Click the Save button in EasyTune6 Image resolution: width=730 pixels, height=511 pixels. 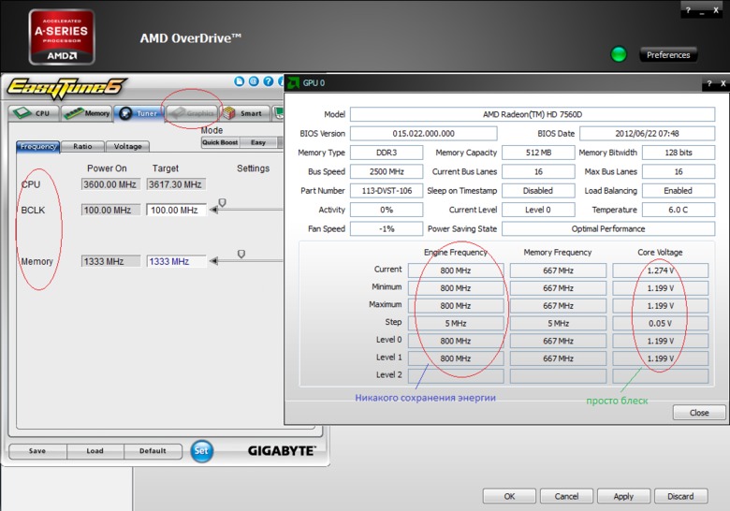[x=37, y=451]
